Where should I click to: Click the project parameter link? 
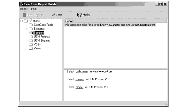click(79, 87)
